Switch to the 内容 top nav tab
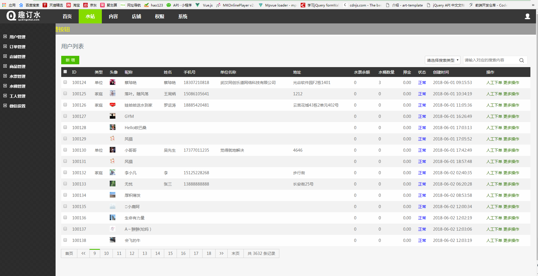This screenshot has height=276, width=538. (113, 16)
